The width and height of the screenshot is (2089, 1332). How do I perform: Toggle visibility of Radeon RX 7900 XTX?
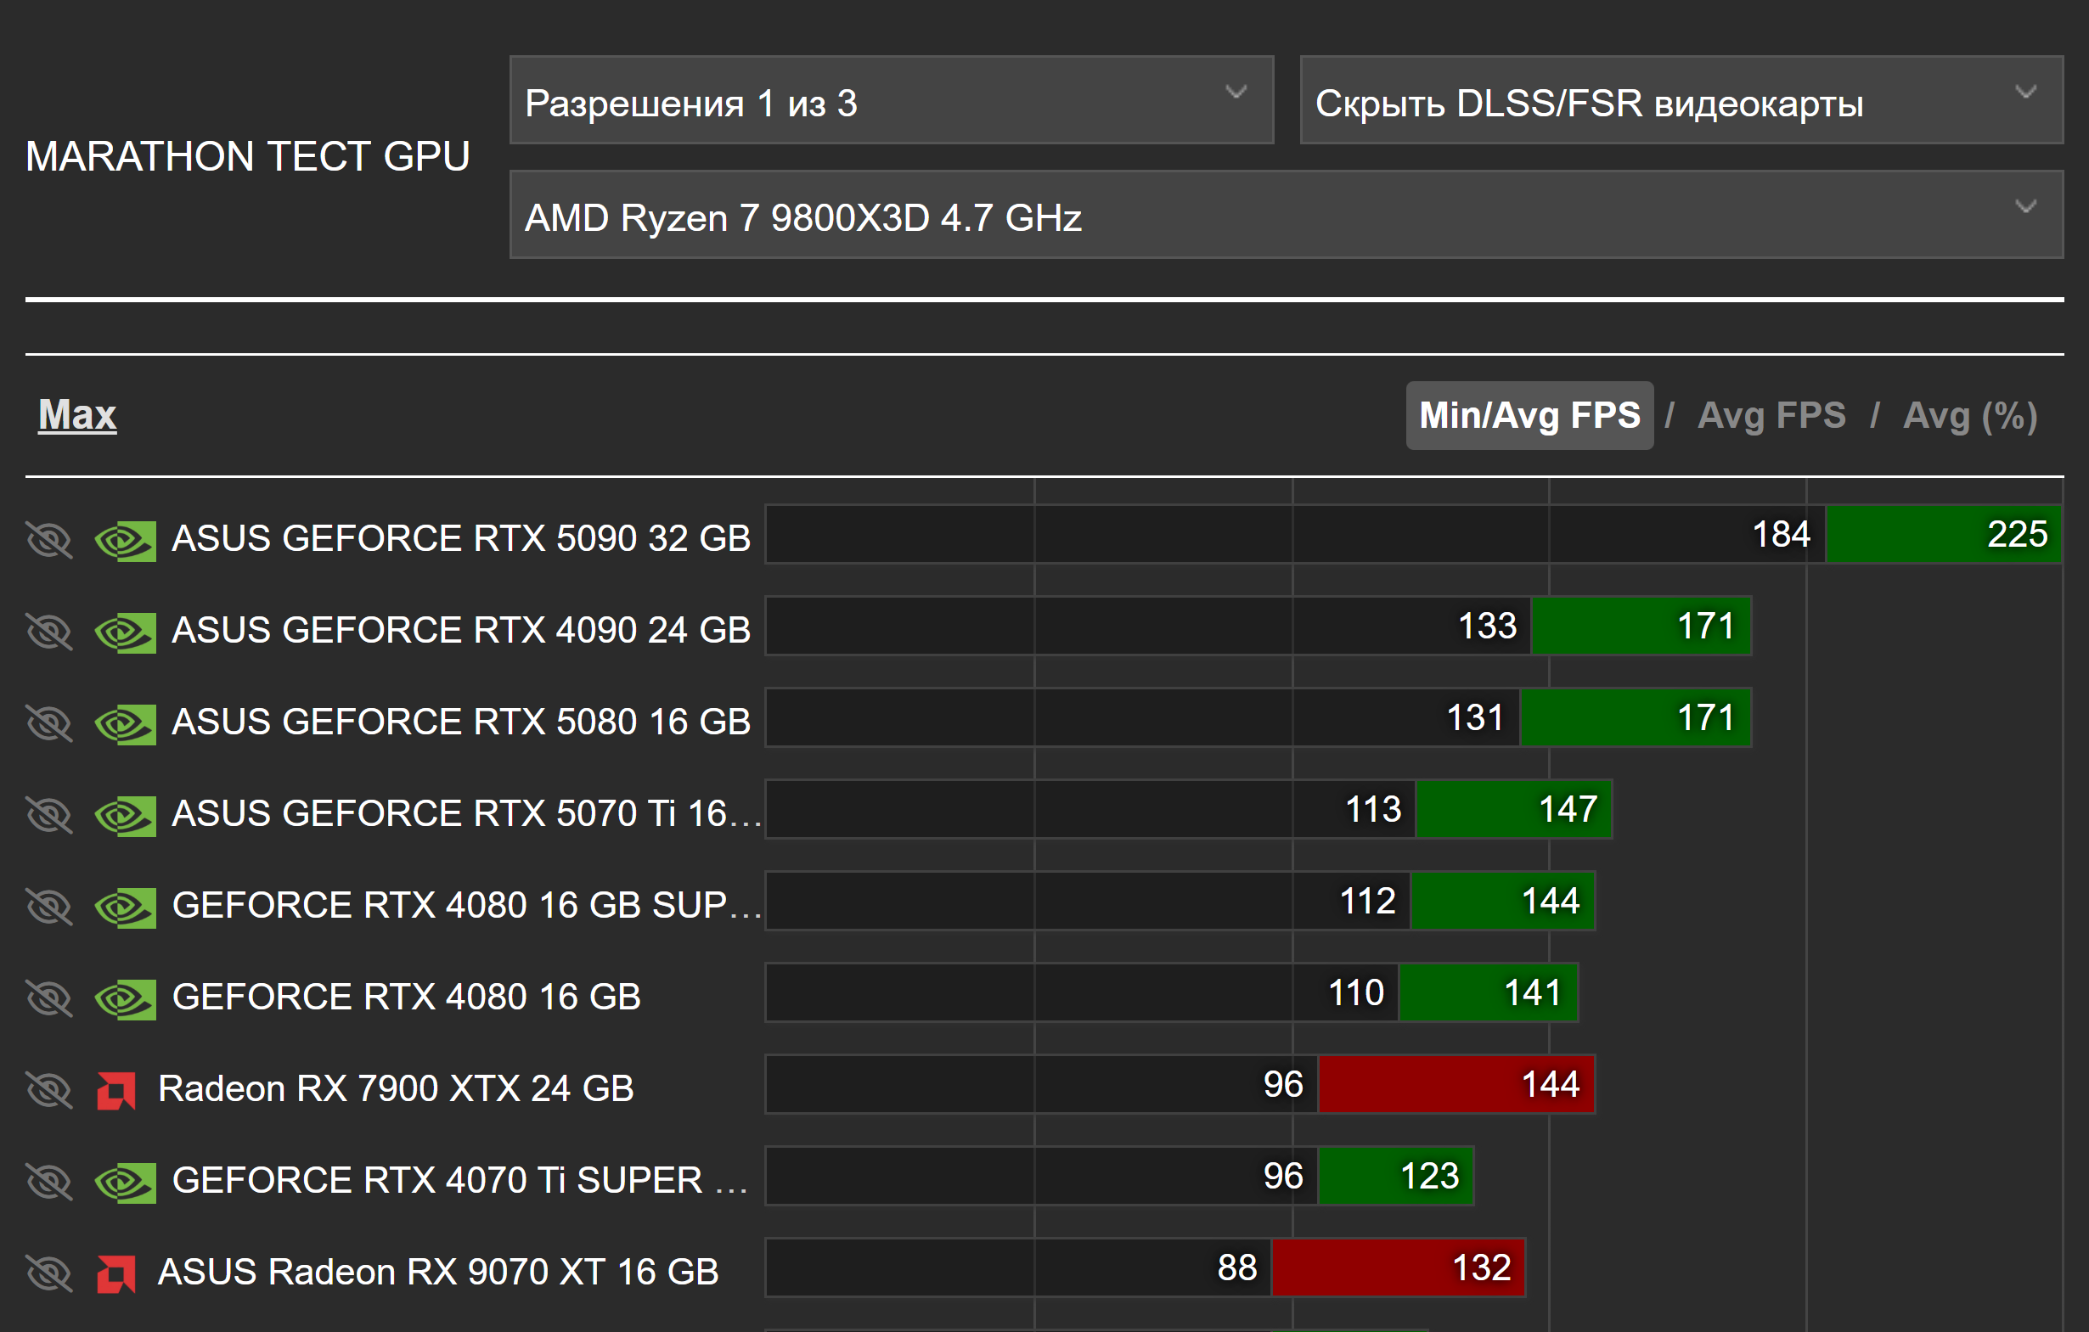pos(49,1090)
